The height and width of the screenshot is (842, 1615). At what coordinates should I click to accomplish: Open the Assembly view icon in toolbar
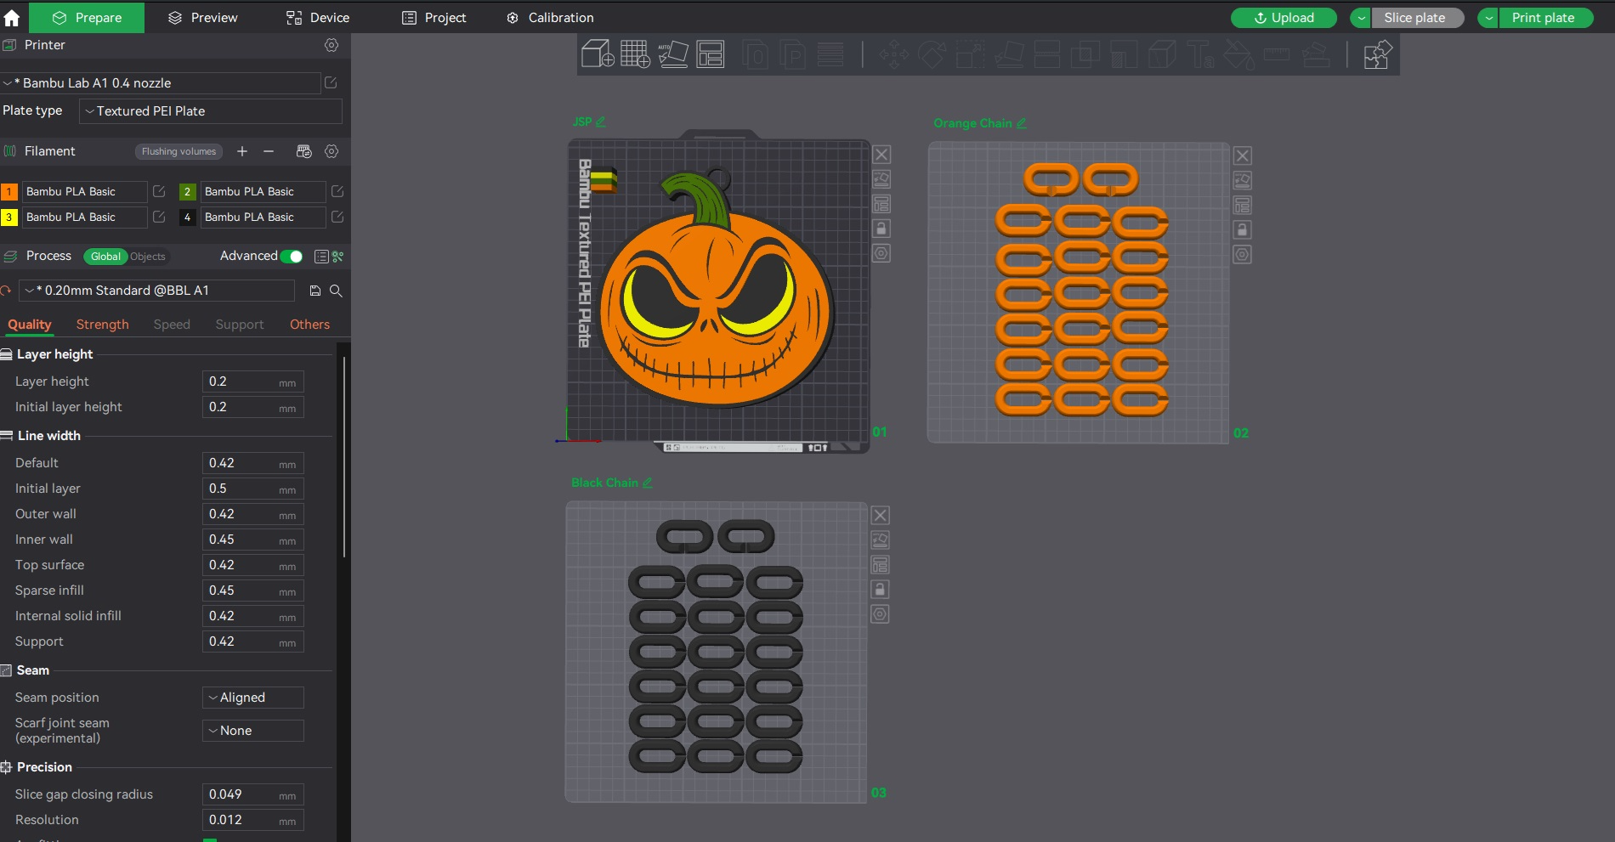click(x=1377, y=54)
